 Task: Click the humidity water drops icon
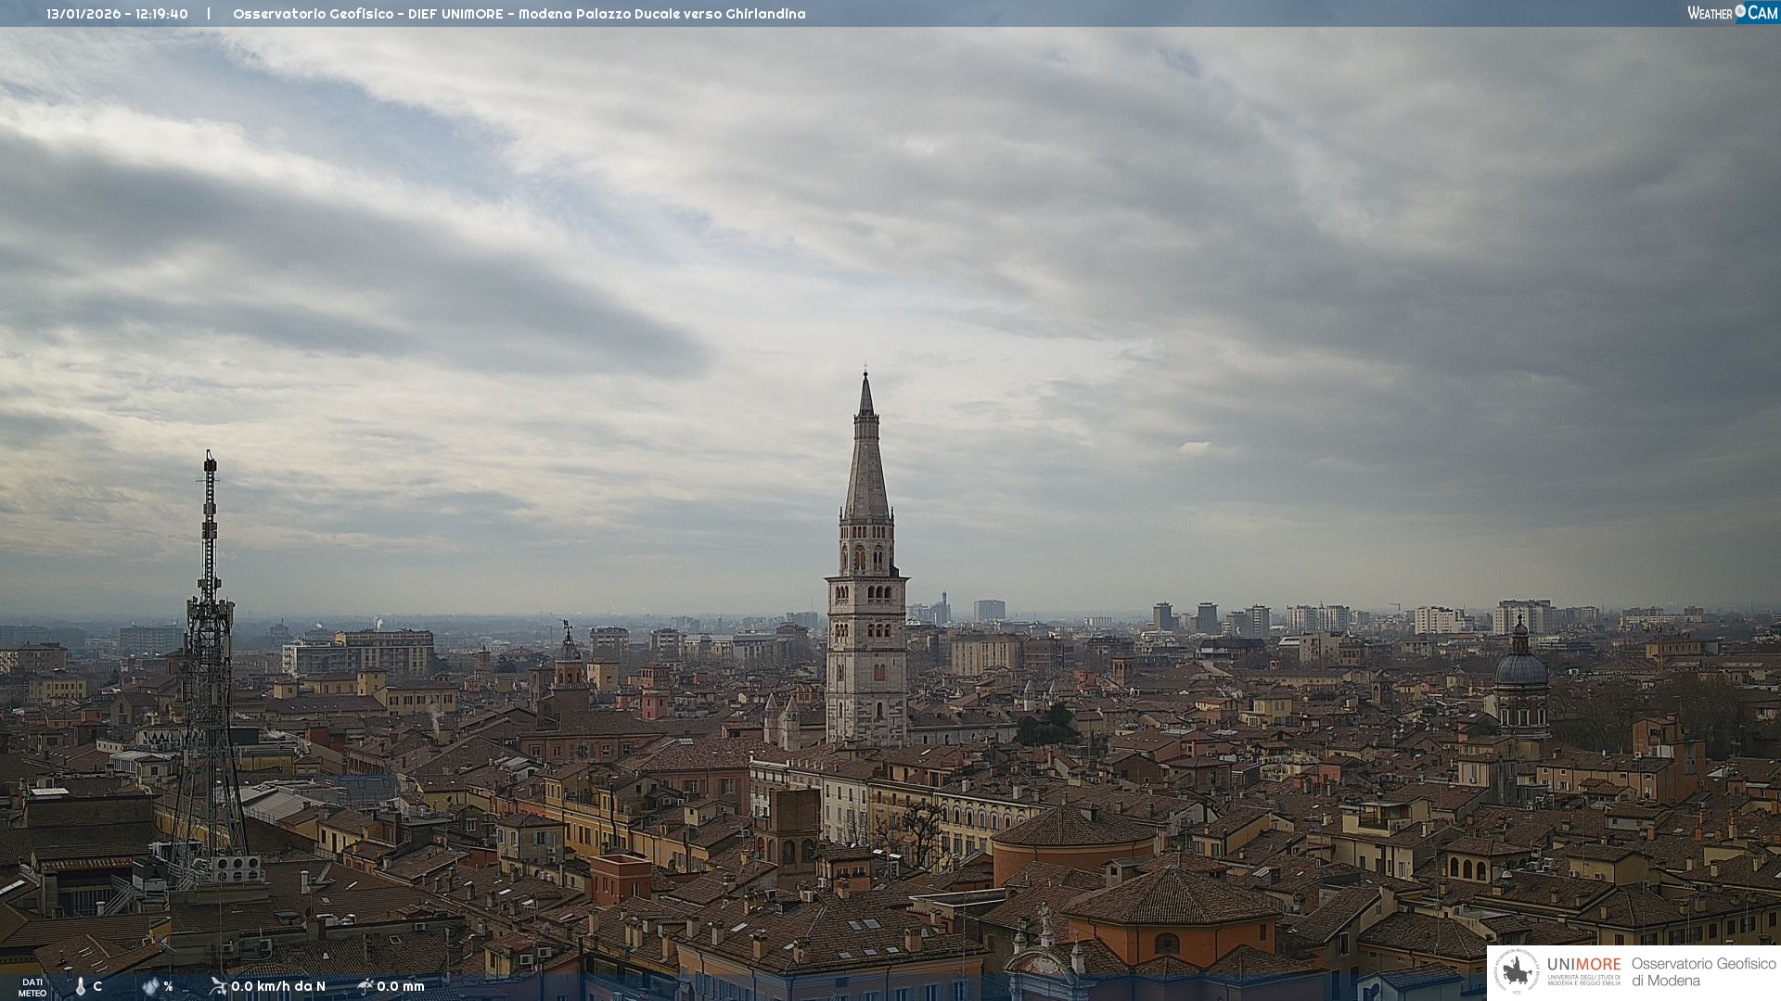(150, 986)
